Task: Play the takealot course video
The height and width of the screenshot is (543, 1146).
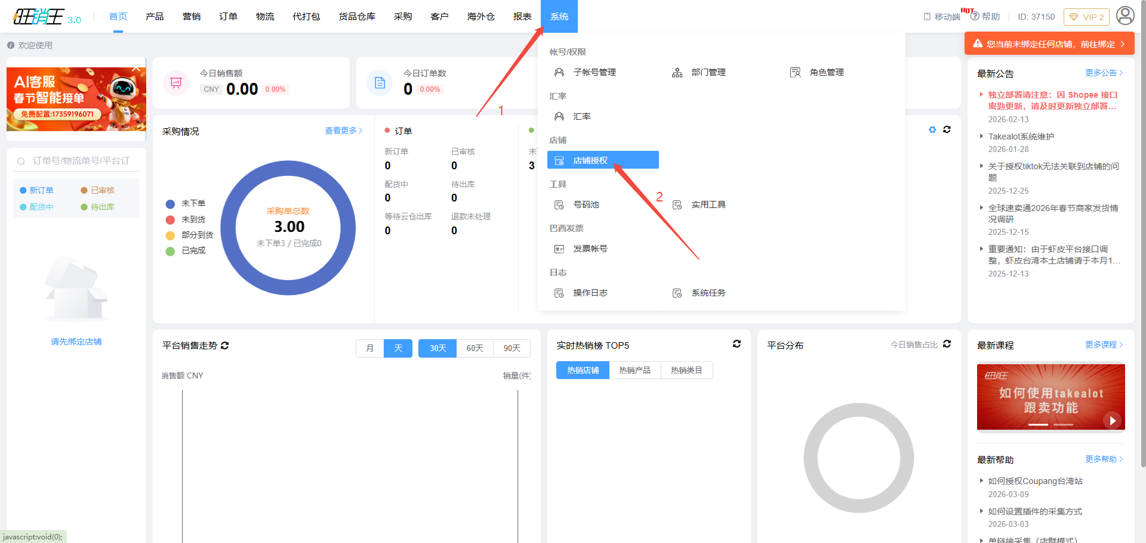Action: pos(1112,420)
